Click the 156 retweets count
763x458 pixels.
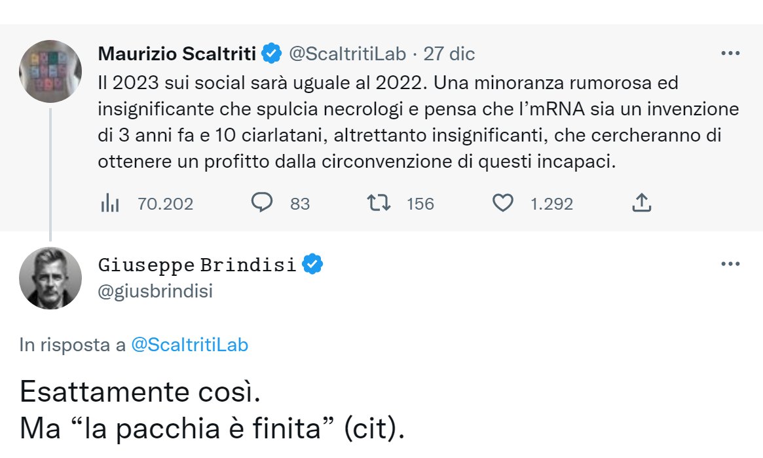click(420, 204)
